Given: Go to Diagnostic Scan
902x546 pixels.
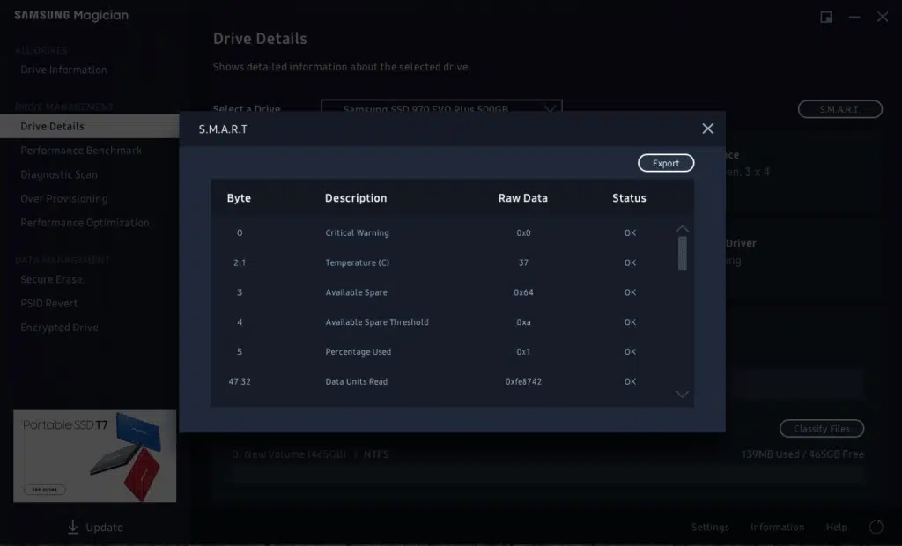Looking at the screenshot, I should pyautogui.click(x=59, y=174).
